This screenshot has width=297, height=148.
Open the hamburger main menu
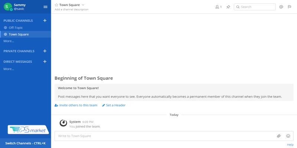pyautogui.click(x=45, y=7)
